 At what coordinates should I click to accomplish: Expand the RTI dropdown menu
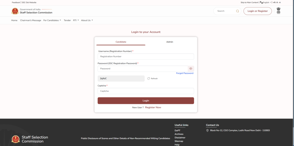[76, 20]
